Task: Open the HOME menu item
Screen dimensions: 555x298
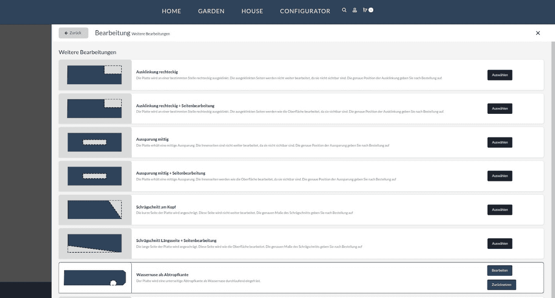Action: pyautogui.click(x=172, y=11)
